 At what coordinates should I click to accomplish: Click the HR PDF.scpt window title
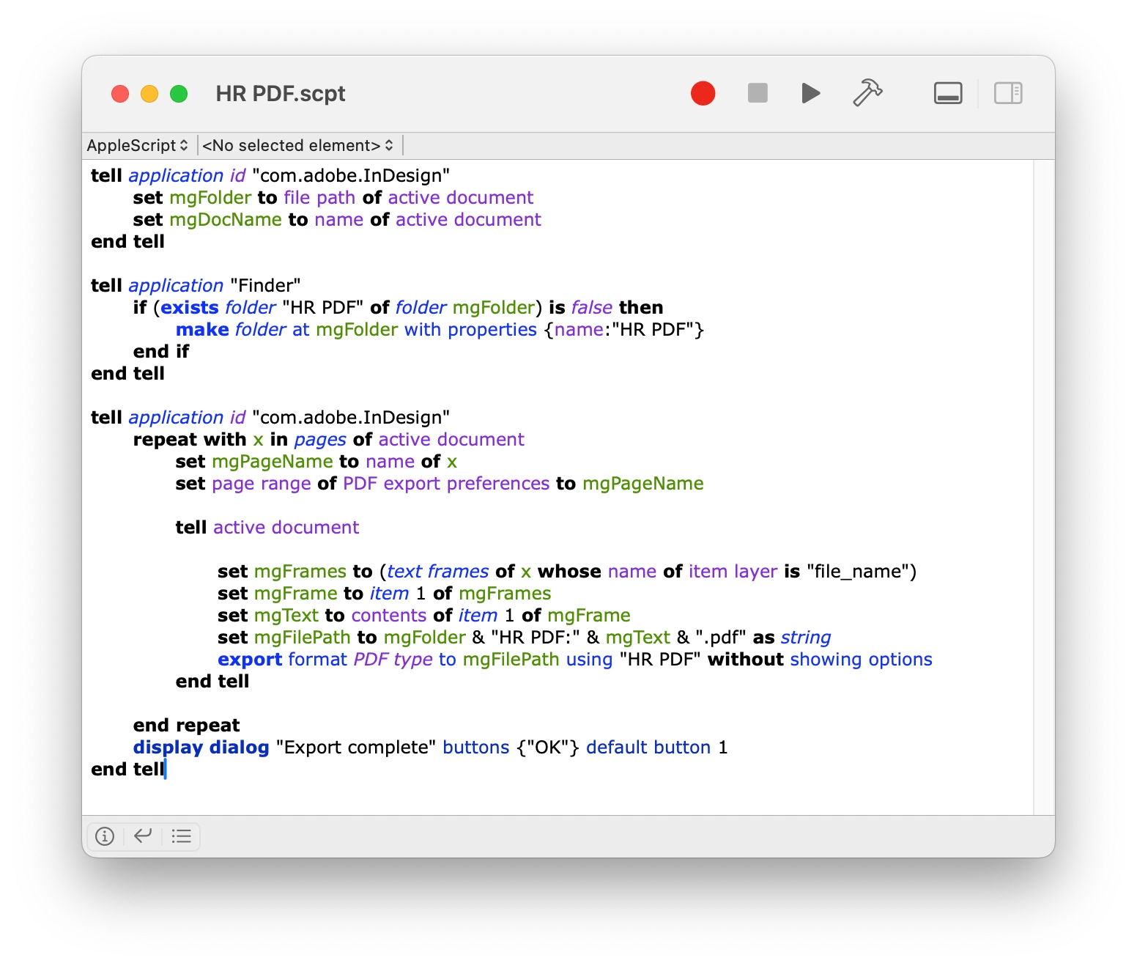click(281, 94)
